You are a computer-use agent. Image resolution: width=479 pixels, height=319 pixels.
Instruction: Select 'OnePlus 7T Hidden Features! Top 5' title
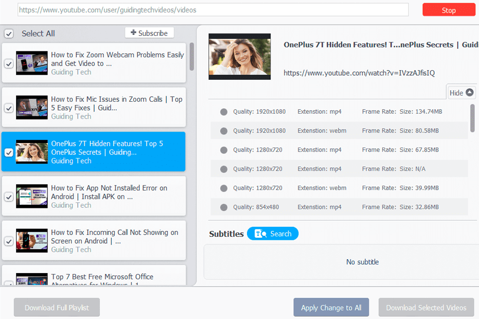pyautogui.click(x=107, y=148)
